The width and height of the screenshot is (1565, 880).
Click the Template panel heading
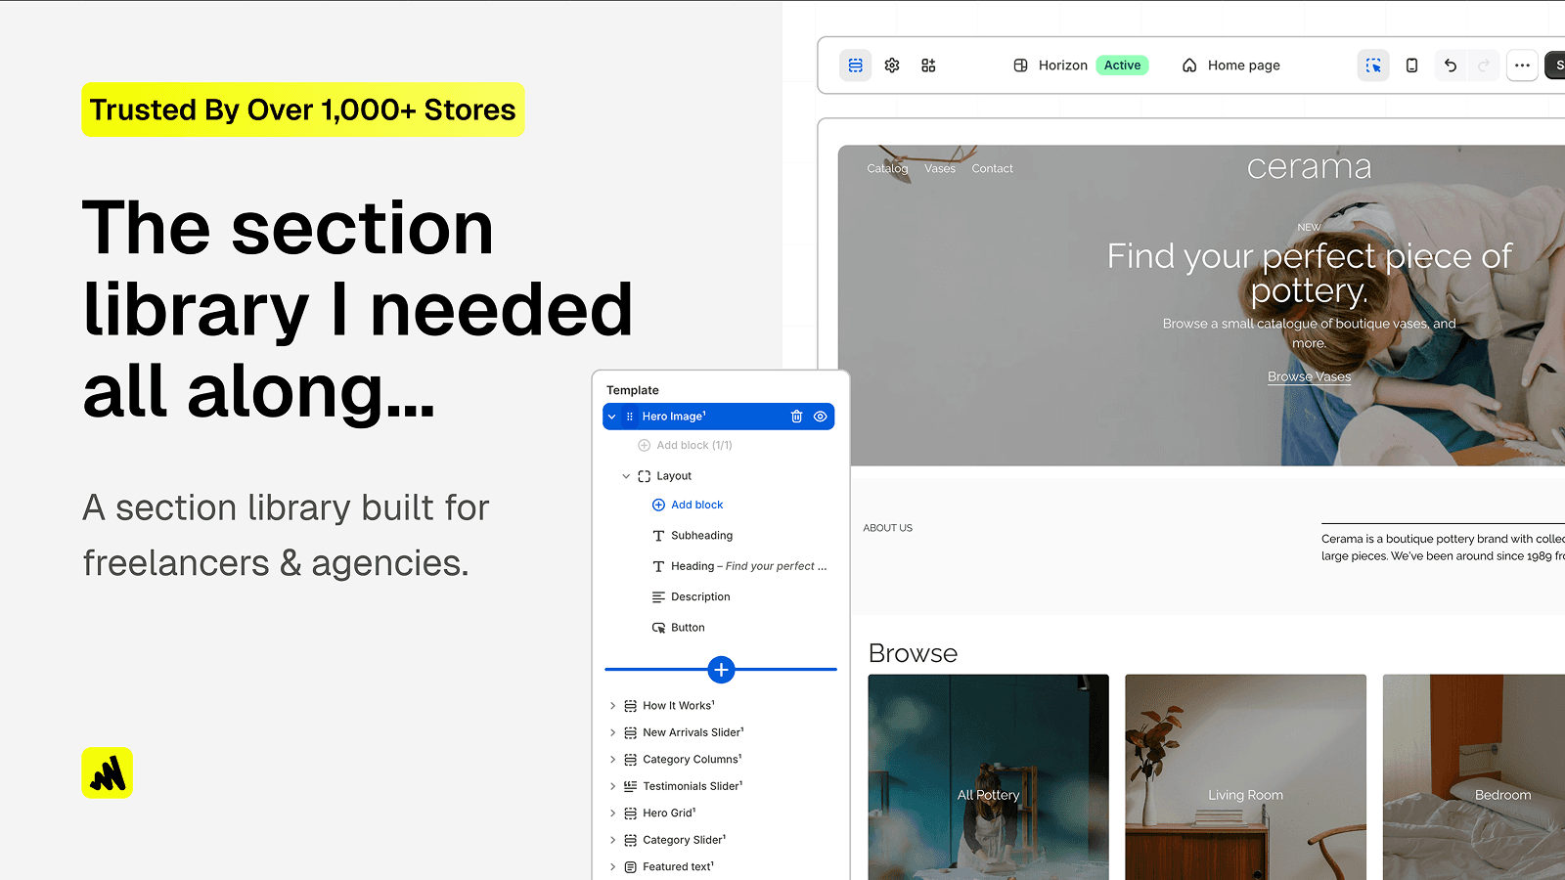(x=633, y=390)
